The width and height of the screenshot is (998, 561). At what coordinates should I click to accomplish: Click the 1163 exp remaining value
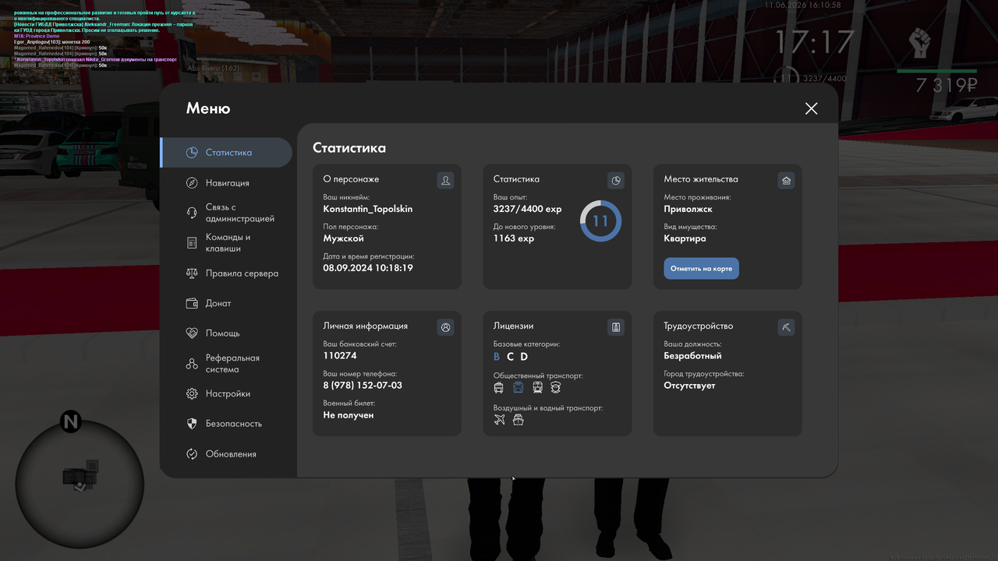[x=514, y=238]
